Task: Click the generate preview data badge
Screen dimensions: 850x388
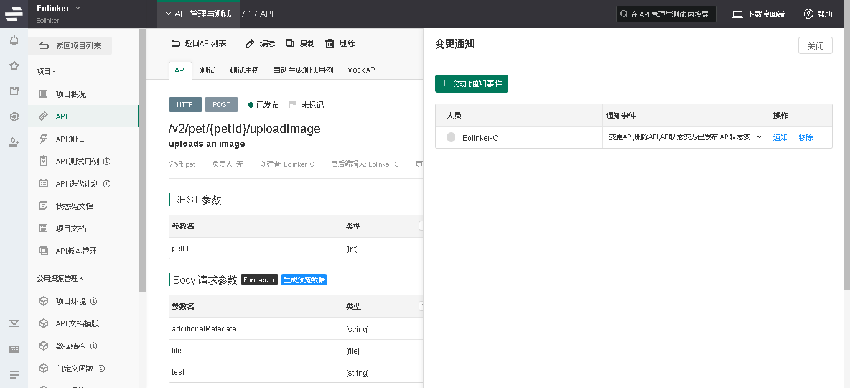Action: coord(304,280)
